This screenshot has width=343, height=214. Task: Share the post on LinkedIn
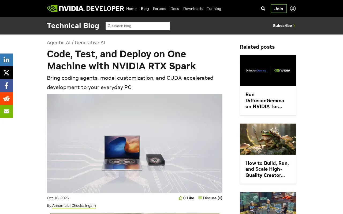coord(6,60)
